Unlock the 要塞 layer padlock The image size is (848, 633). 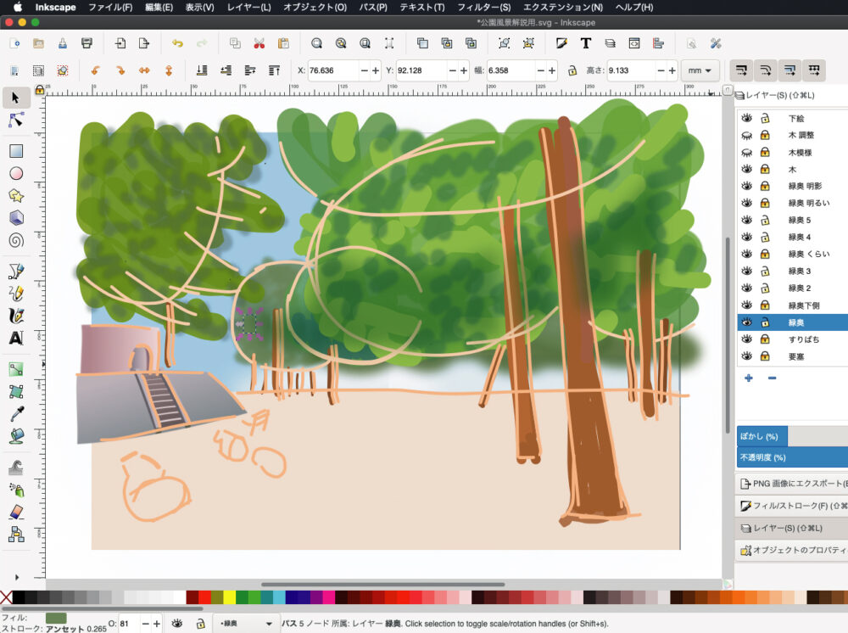coord(765,356)
